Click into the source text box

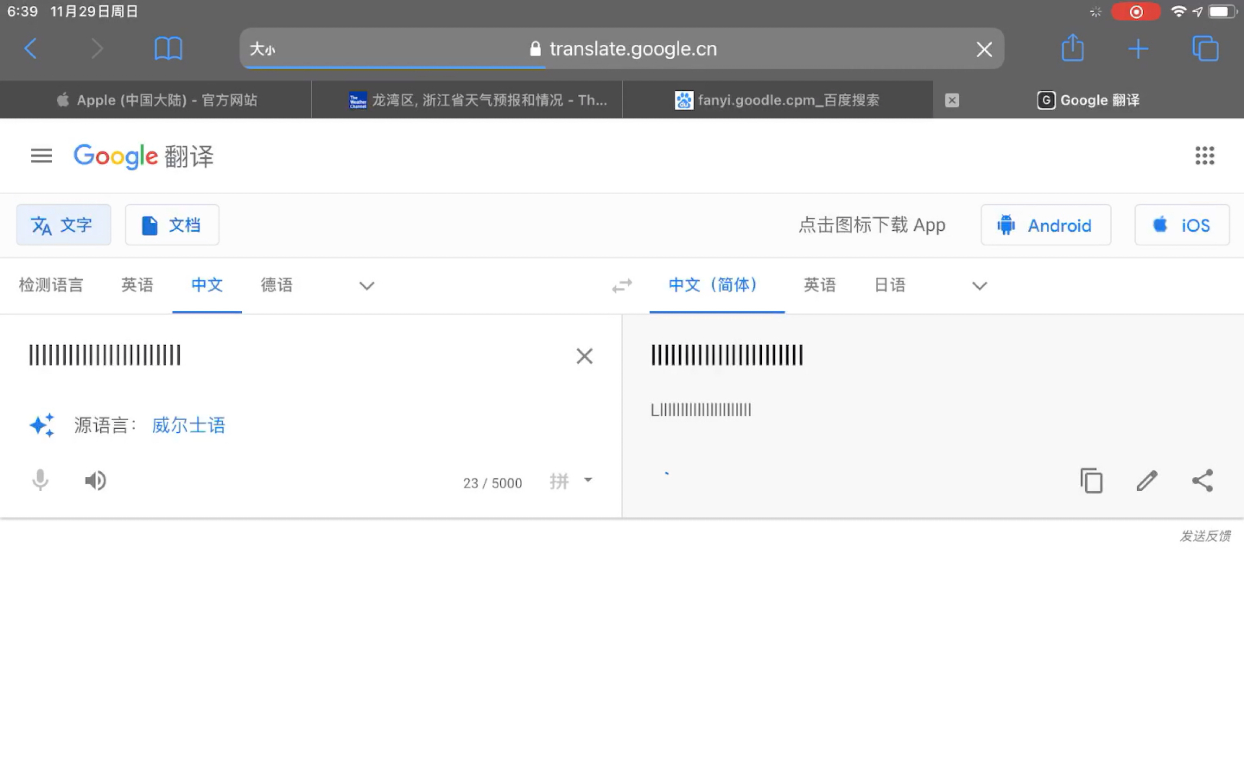[292, 355]
